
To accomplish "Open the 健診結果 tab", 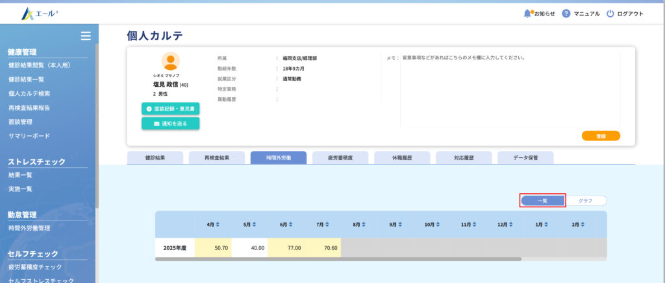I will [155, 157].
